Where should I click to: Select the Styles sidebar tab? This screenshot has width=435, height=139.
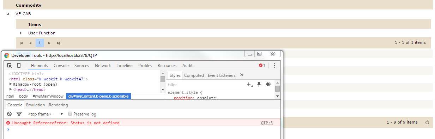[x=175, y=75]
